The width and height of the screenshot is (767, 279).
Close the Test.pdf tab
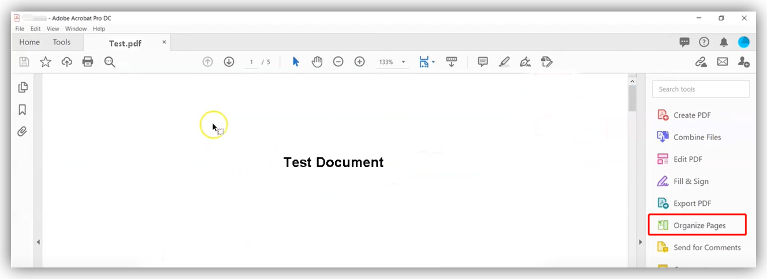click(x=164, y=42)
